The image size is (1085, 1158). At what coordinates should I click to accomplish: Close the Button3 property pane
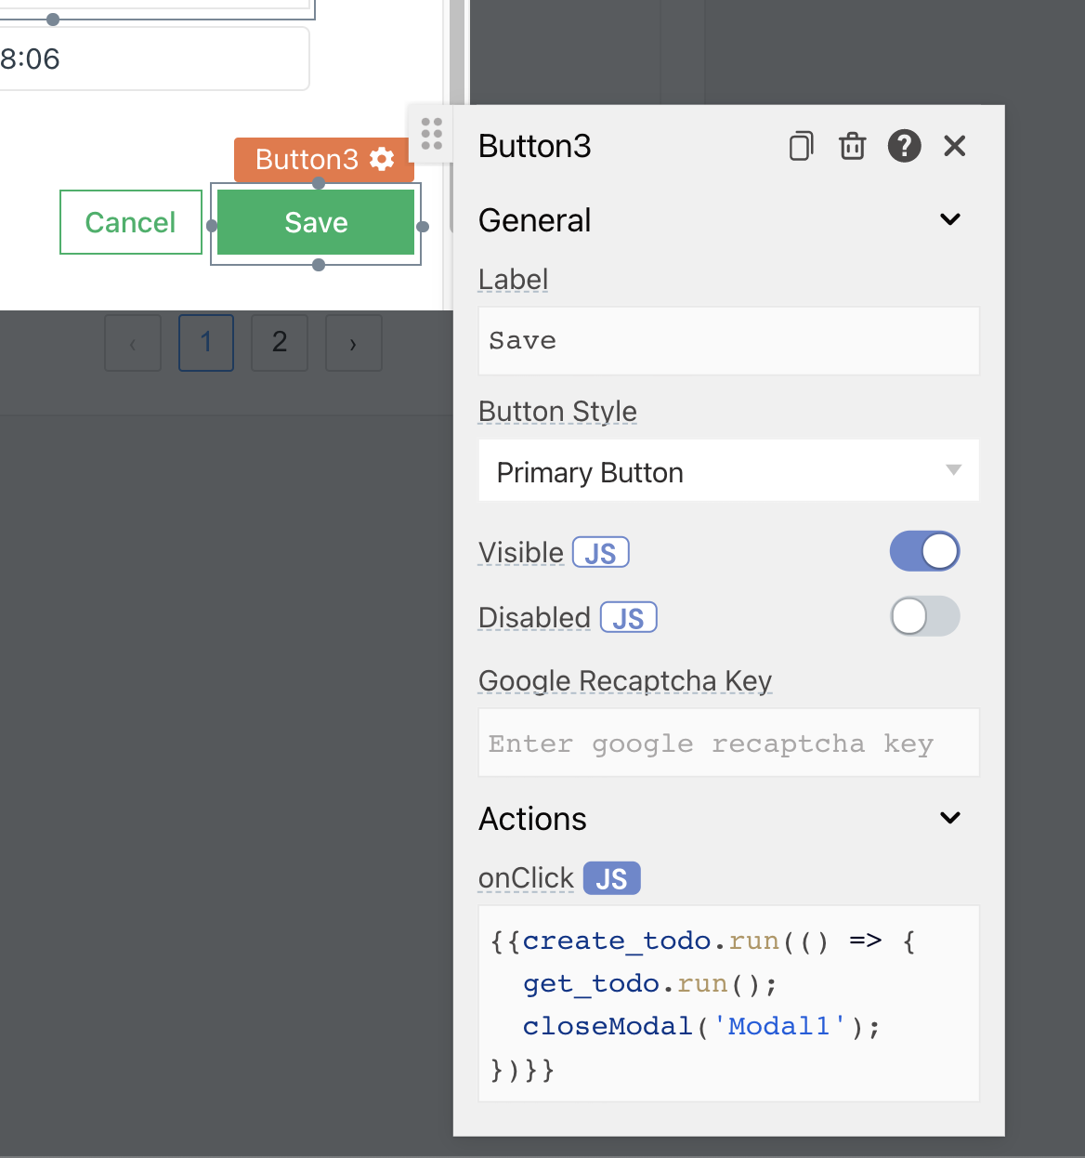(x=954, y=146)
